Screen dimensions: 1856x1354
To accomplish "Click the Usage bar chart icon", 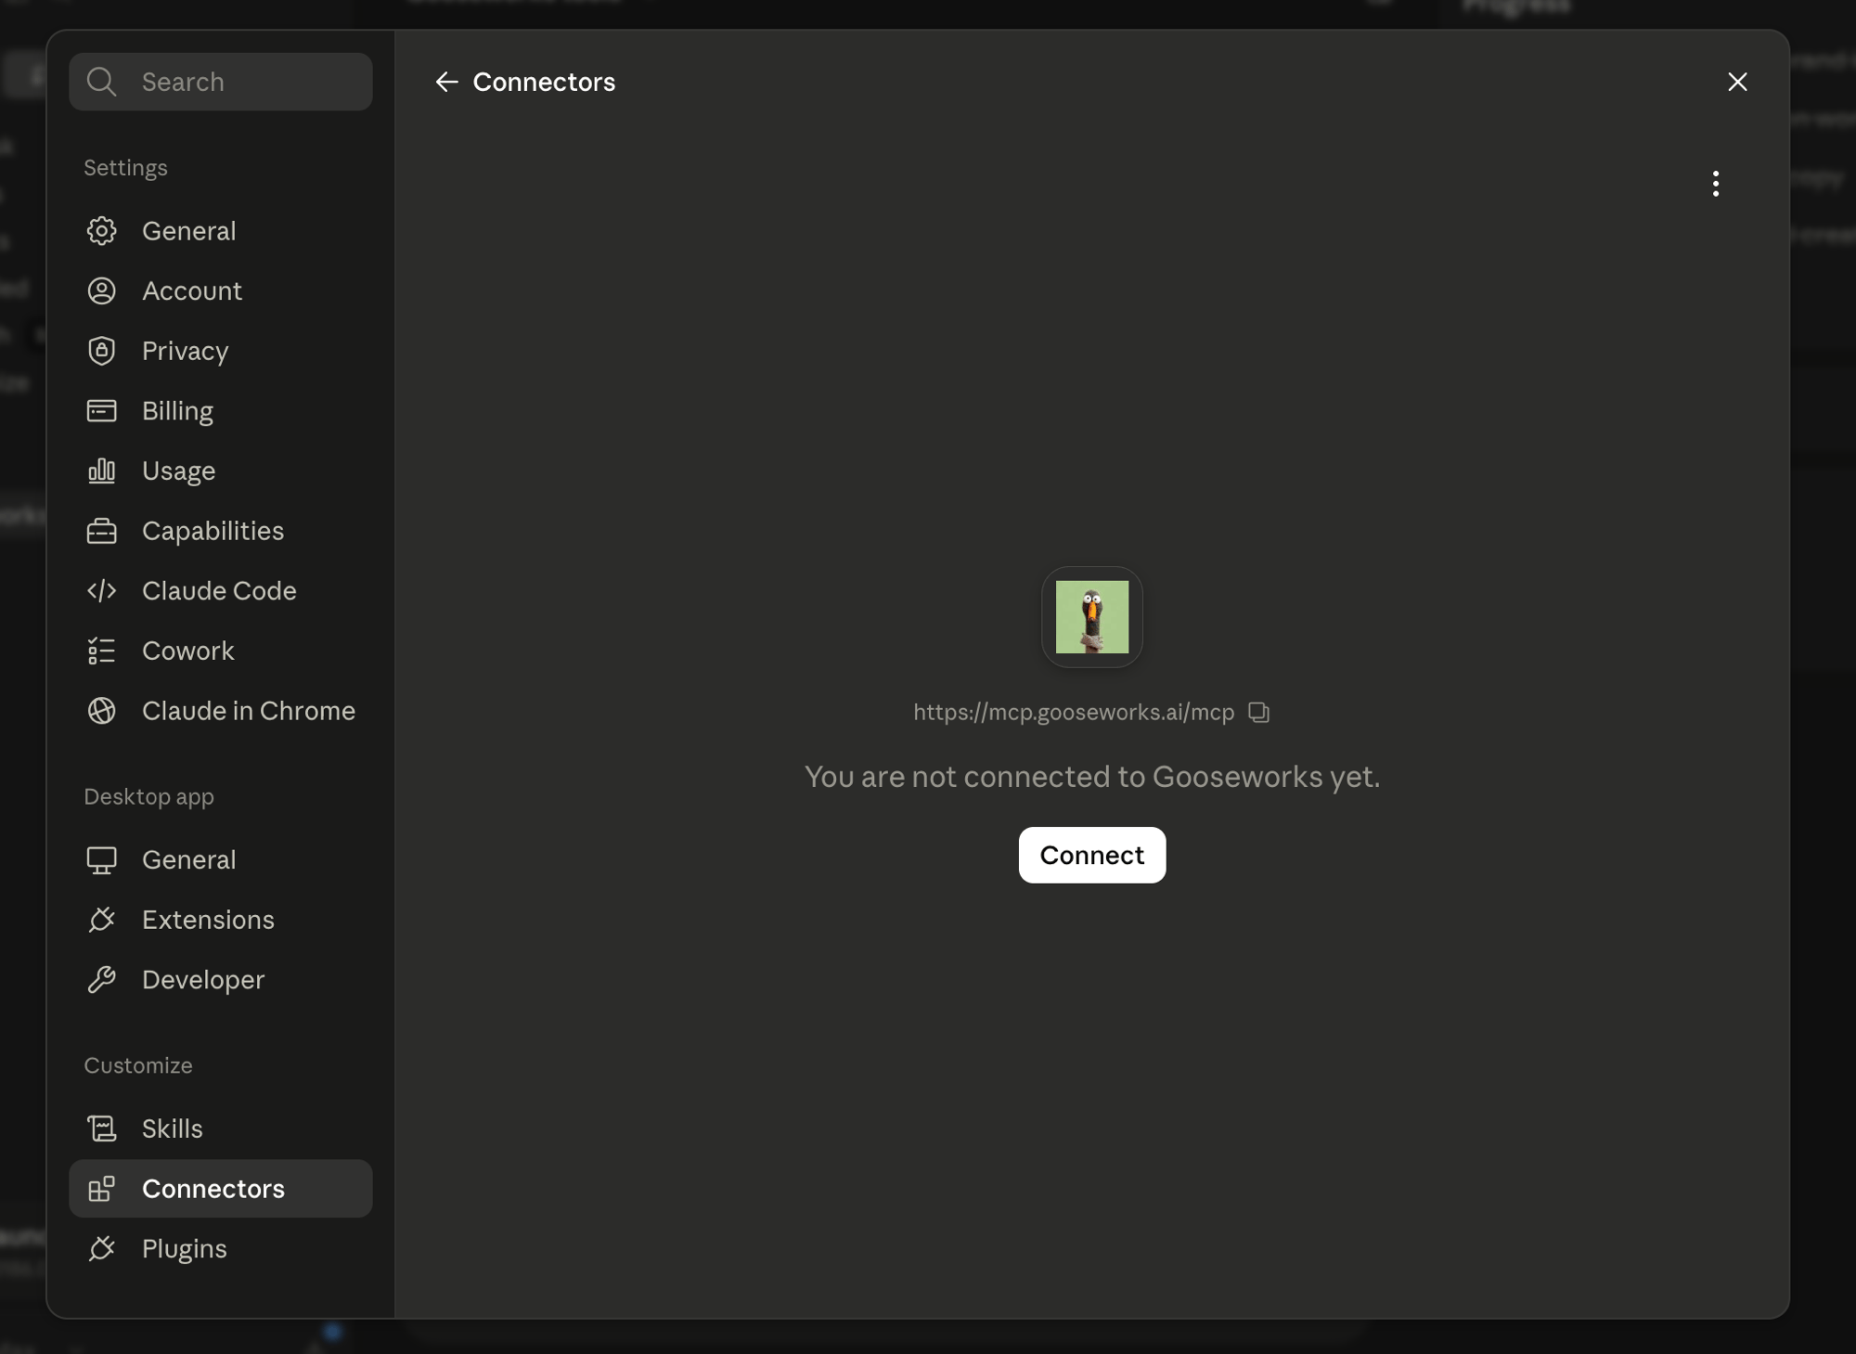I will click(x=101, y=471).
